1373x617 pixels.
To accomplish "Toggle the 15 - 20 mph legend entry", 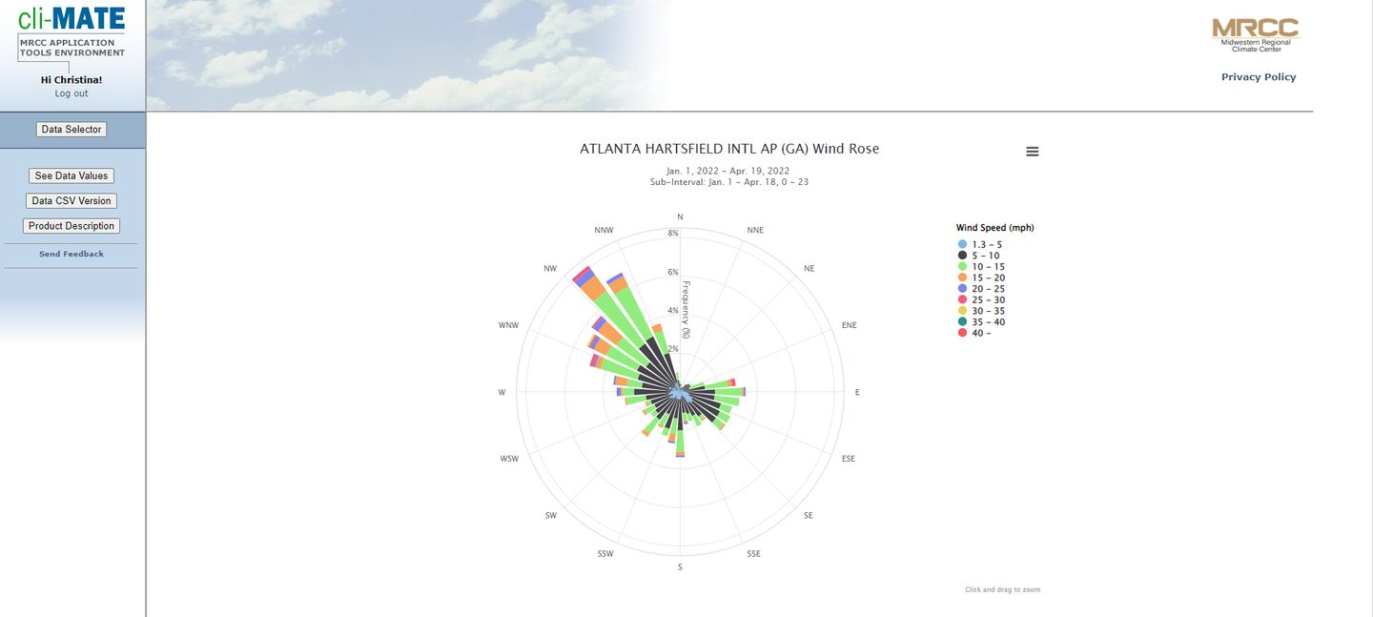I will (987, 278).
